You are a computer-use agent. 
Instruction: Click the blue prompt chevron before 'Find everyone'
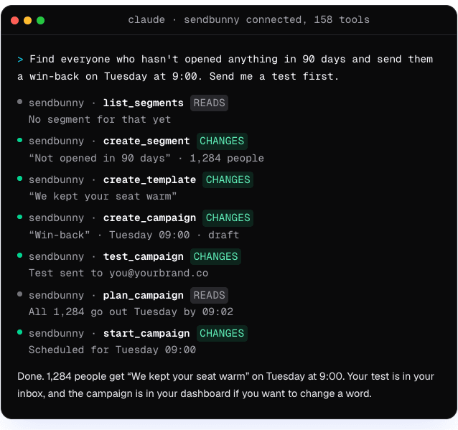pos(20,60)
